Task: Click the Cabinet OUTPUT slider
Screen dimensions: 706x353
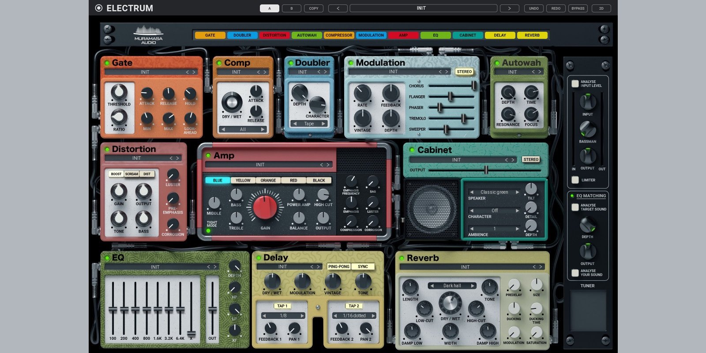Action: point(486,170)
